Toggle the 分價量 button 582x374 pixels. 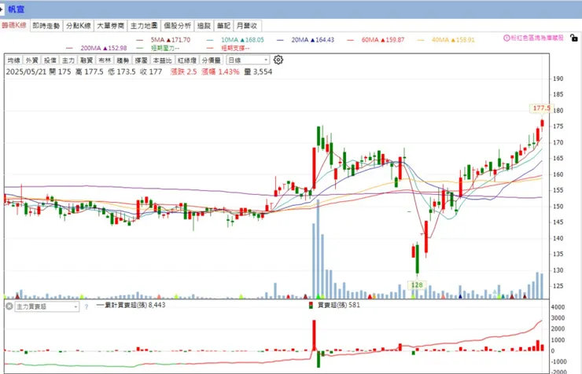coord(212,60)
